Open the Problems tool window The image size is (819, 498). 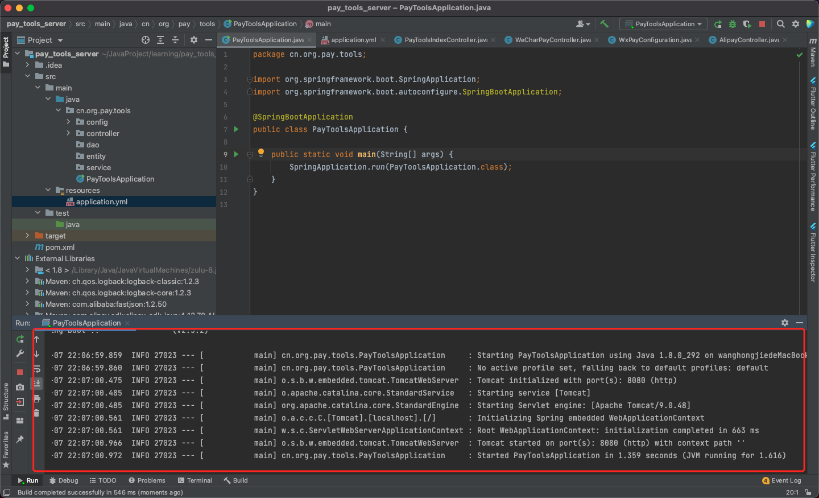[x=147, y=480]
